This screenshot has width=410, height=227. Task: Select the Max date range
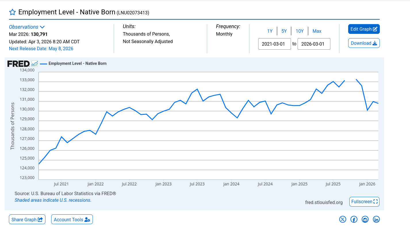317,31
